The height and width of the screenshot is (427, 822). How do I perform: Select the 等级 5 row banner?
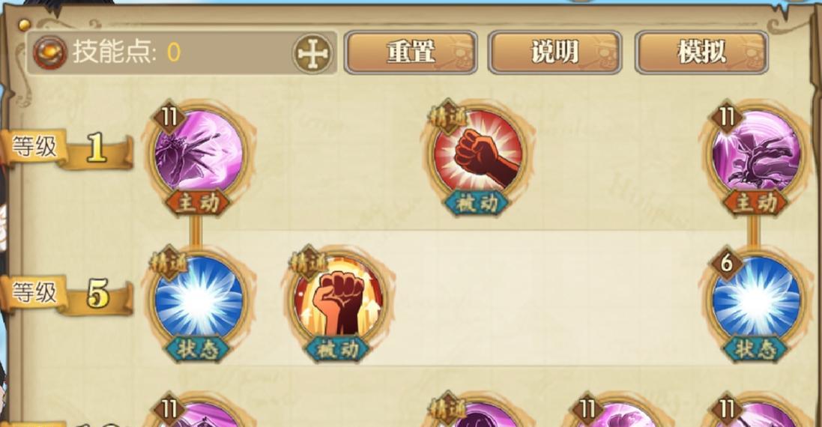tap(65, 294)
